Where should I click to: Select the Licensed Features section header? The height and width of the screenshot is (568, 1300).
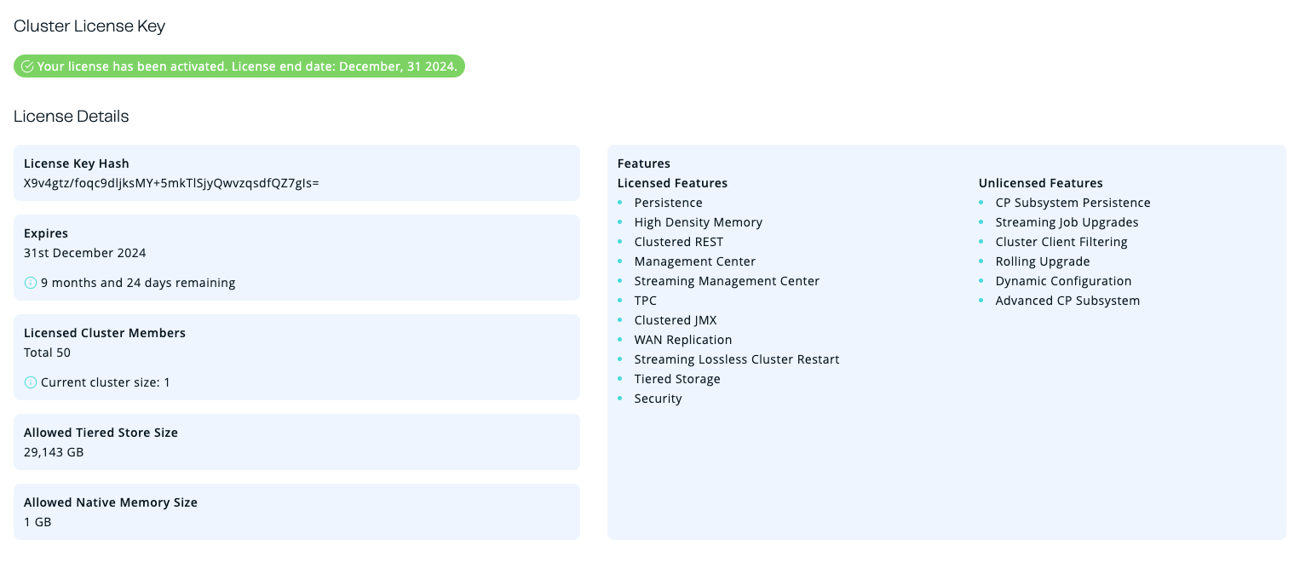672,182
